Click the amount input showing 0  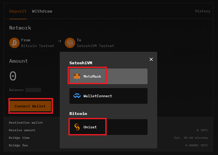click(13, 76)
